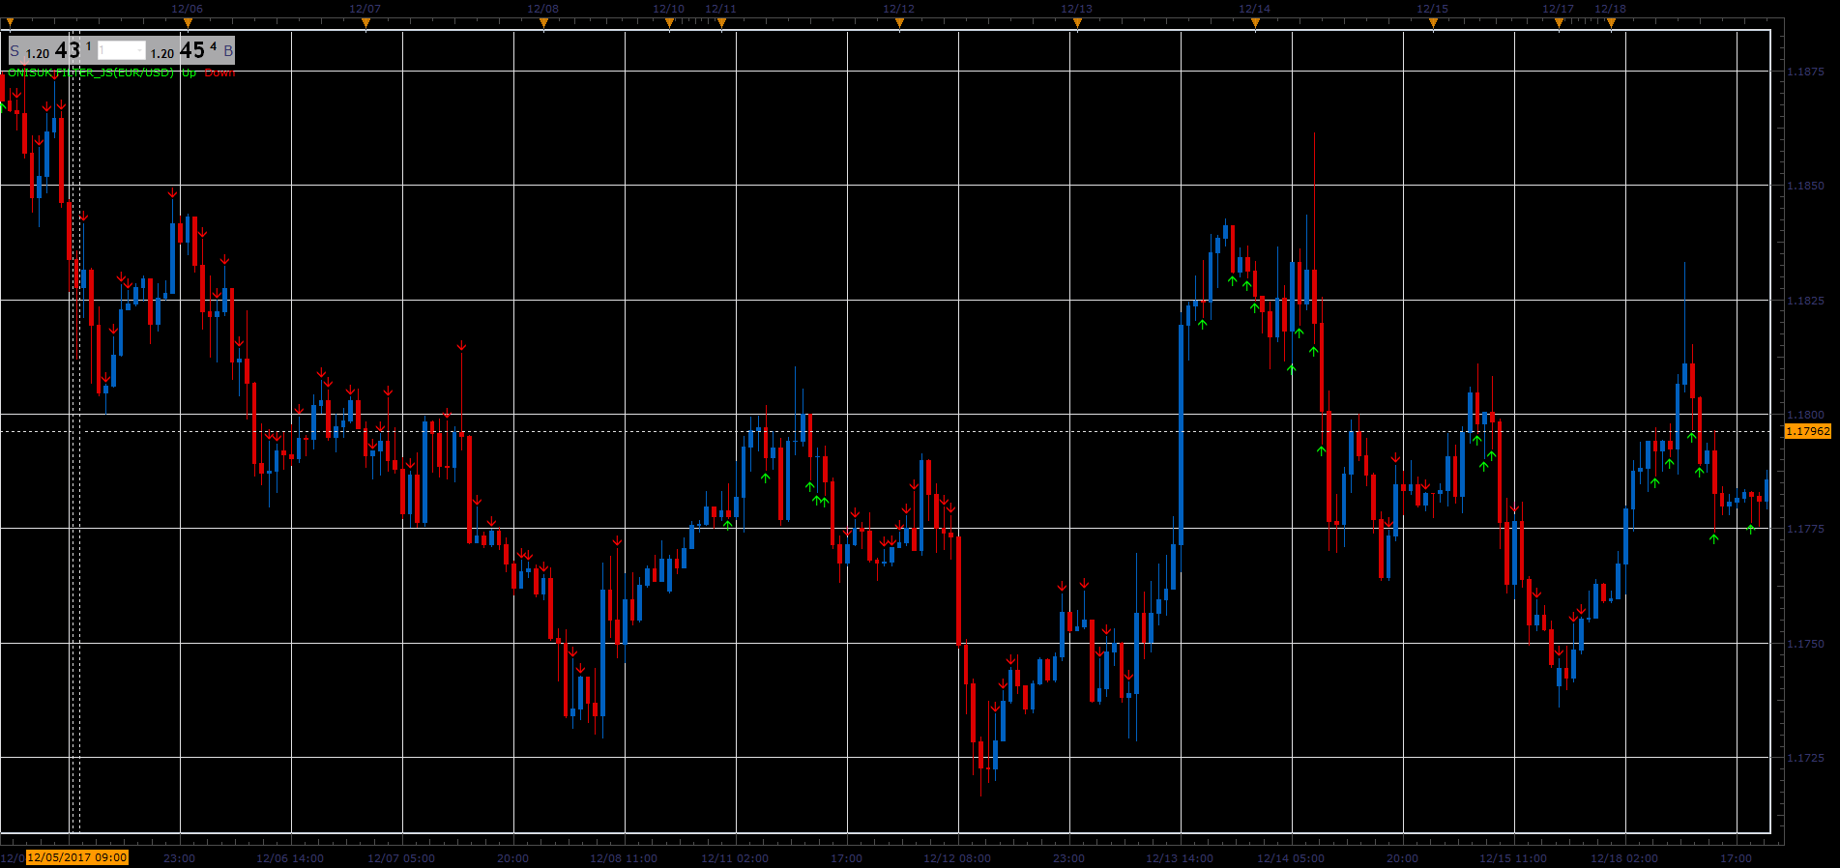The width and height of the screenshot is (1840, 868).
Task: Click the orange marker under 12/18
Action: point(1611,24)
